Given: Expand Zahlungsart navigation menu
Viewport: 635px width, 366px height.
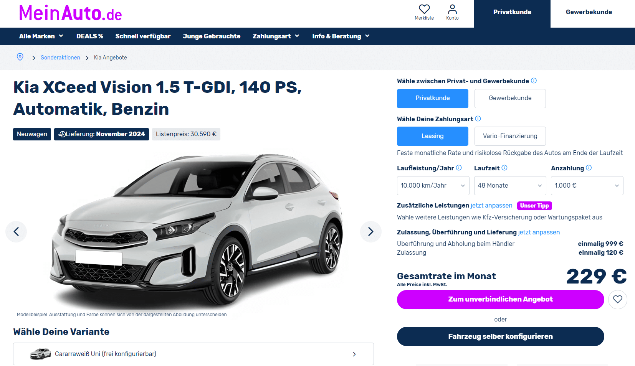Looking at the screenshot, I should [x=276, y=36].
